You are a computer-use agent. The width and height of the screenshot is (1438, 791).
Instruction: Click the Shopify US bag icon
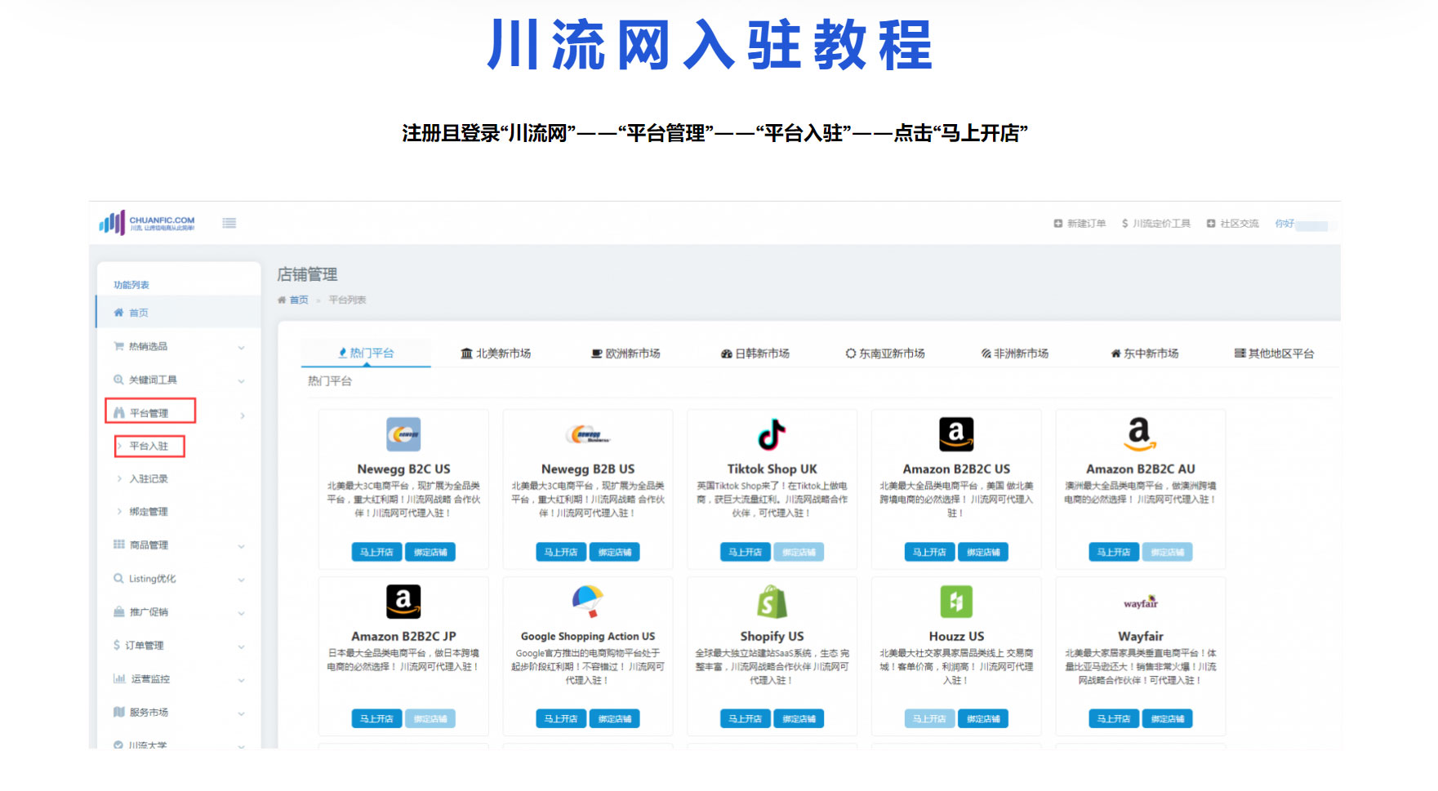(x=772, y=602)
